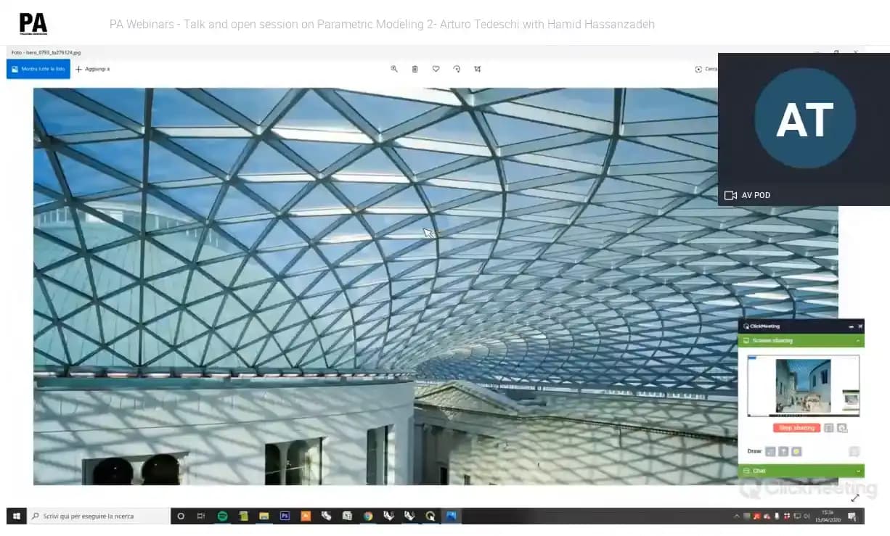Click the red Stop sharing button
890x536 pixels.
point(796,428)
